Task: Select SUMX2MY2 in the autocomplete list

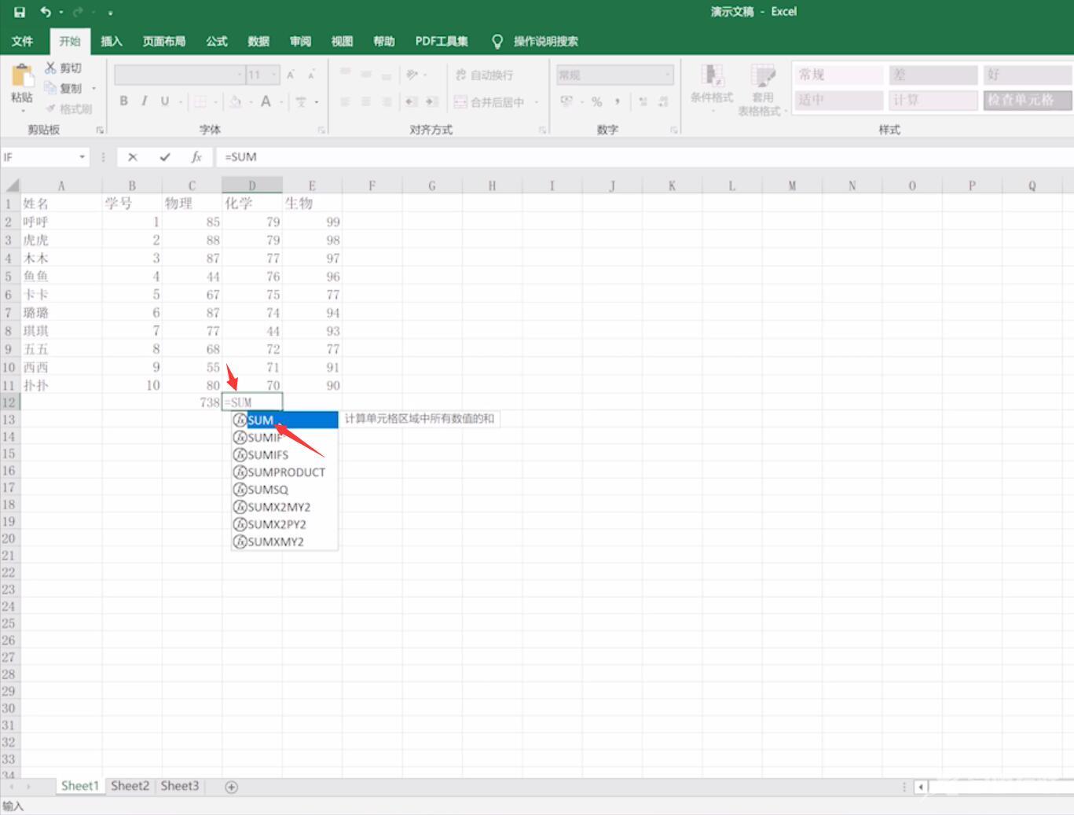Action: click(x=284, y=506)
